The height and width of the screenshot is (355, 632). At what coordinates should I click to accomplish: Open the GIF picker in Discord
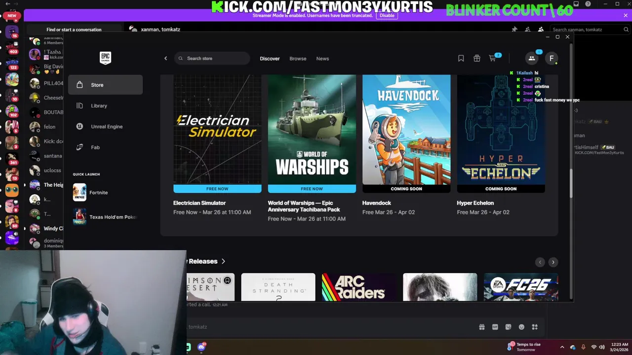click(495, 327)
